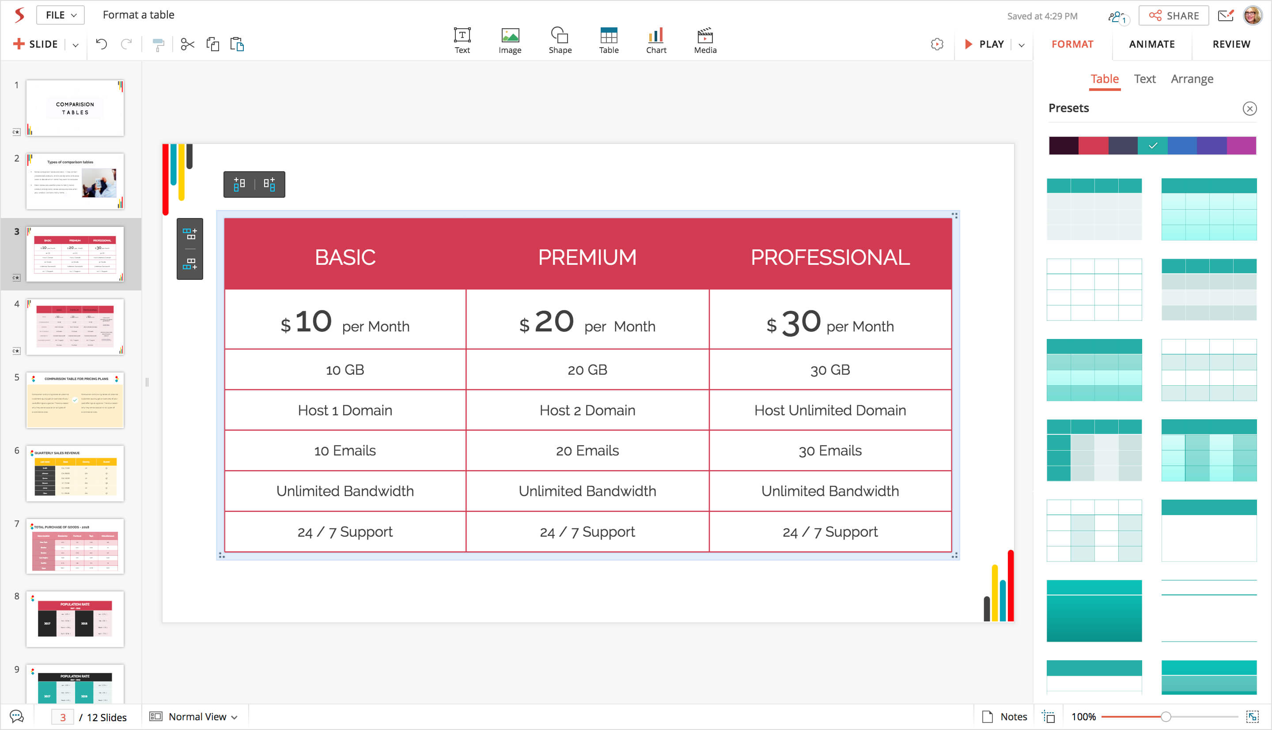Insert a Chart from the toolbar
Image resolution: width=1272 pixels, height=730 pixels.
(655, 40)
